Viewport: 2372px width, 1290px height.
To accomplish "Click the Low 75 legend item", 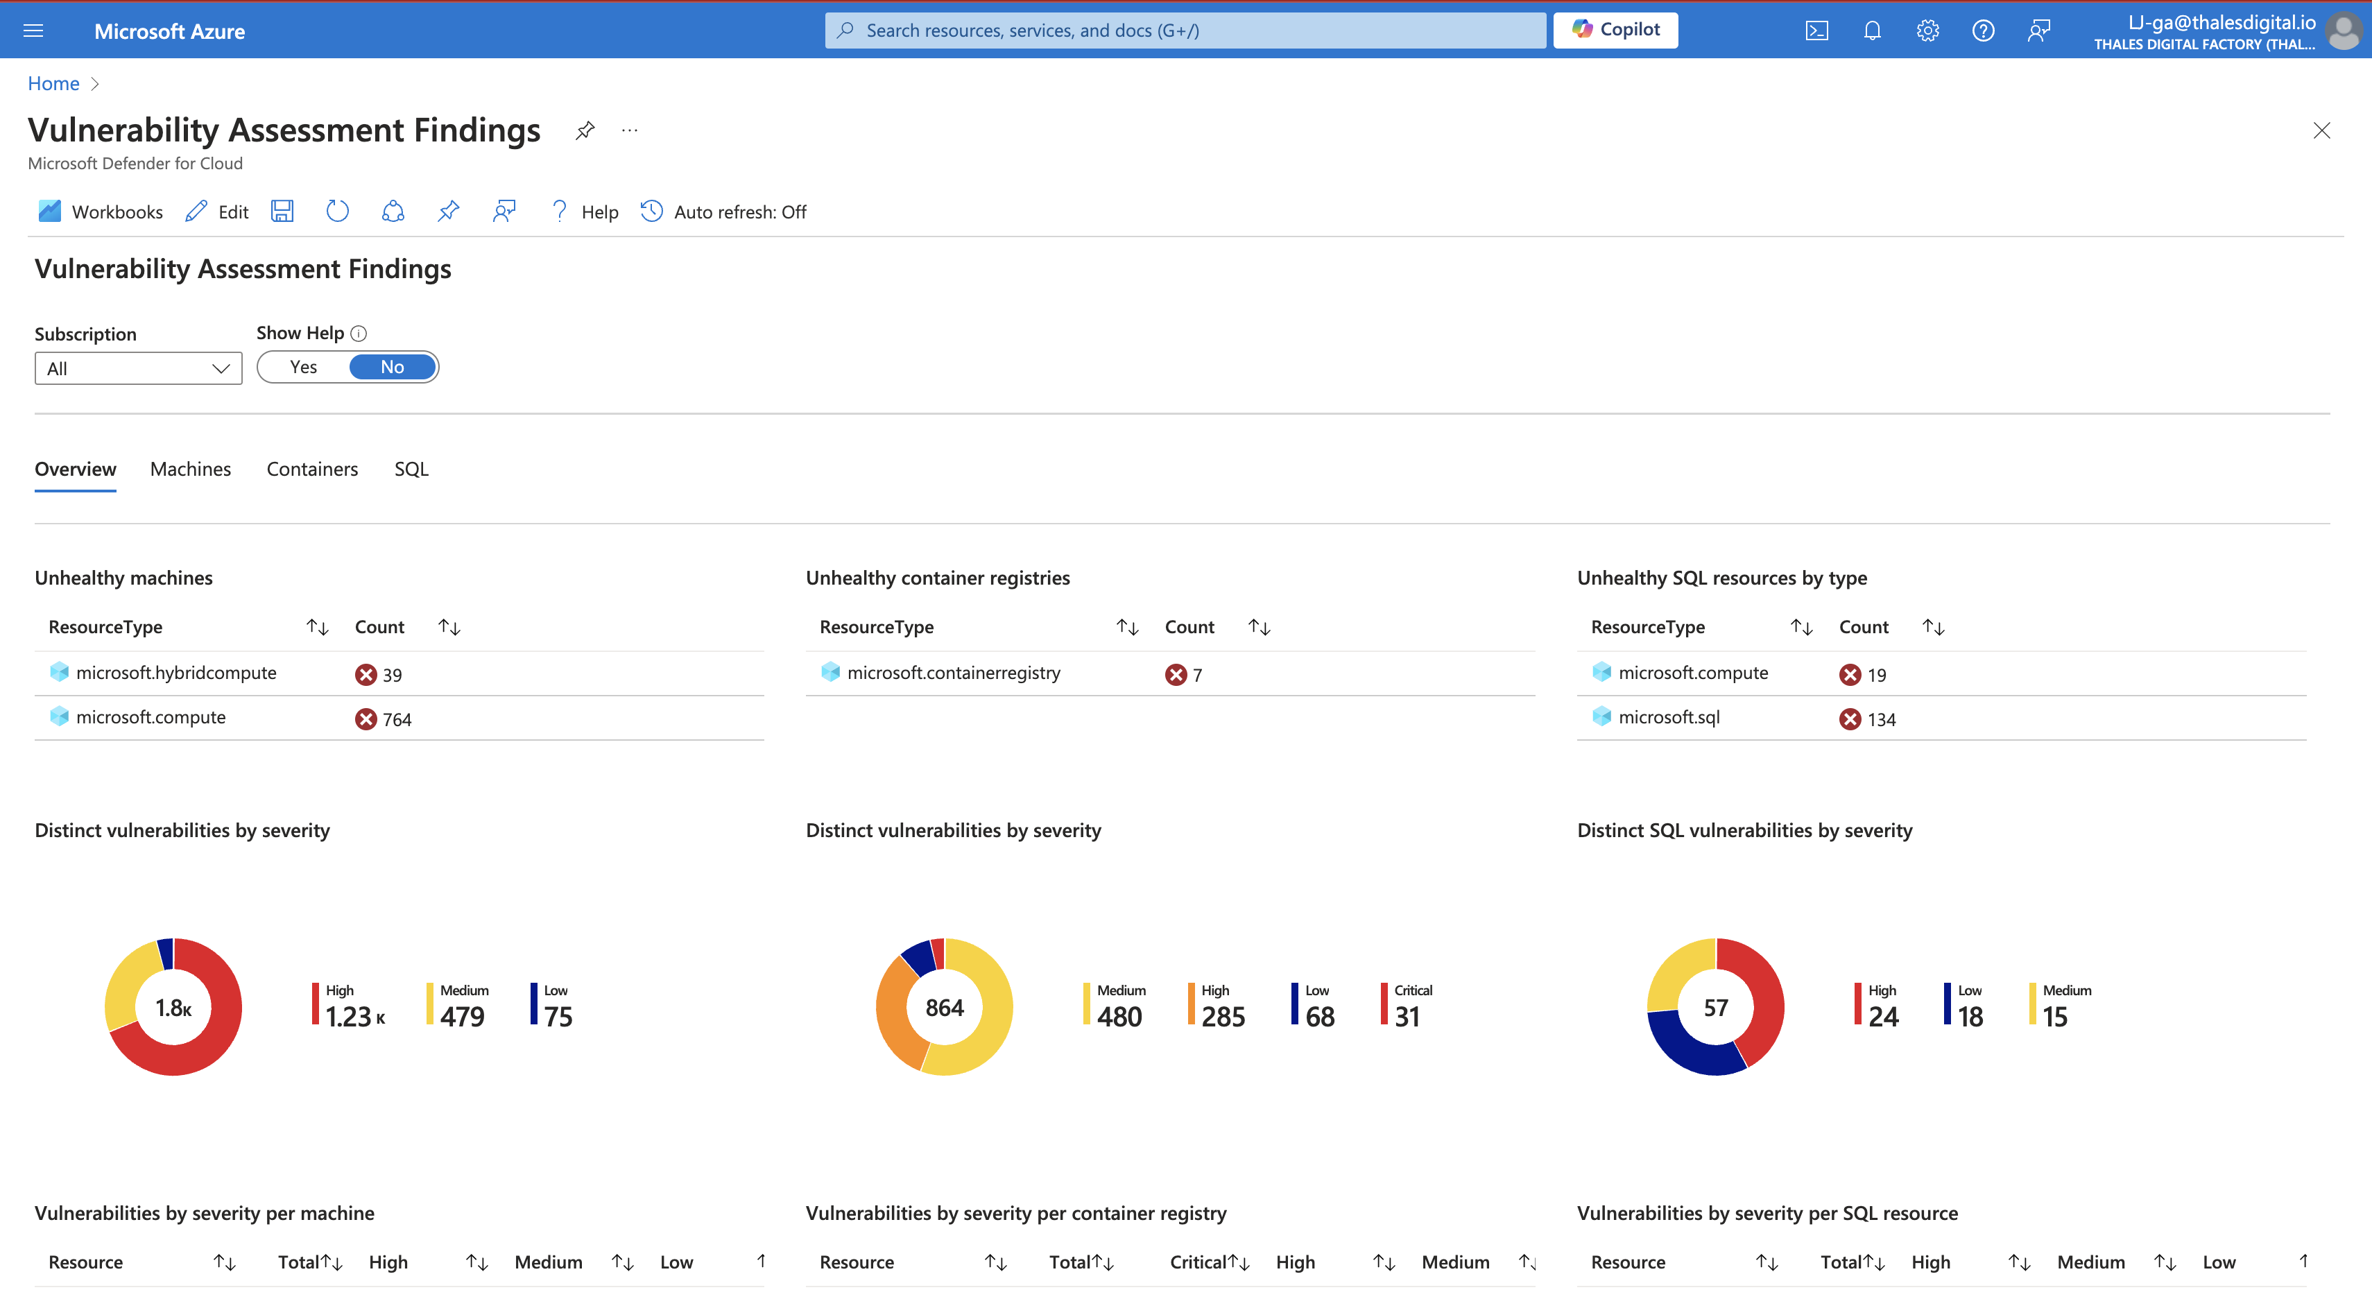I will coord(551,1006).
